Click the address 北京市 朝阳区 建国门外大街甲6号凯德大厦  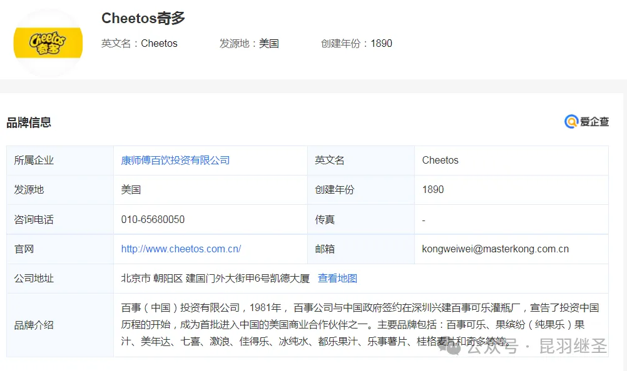[215, 279]
